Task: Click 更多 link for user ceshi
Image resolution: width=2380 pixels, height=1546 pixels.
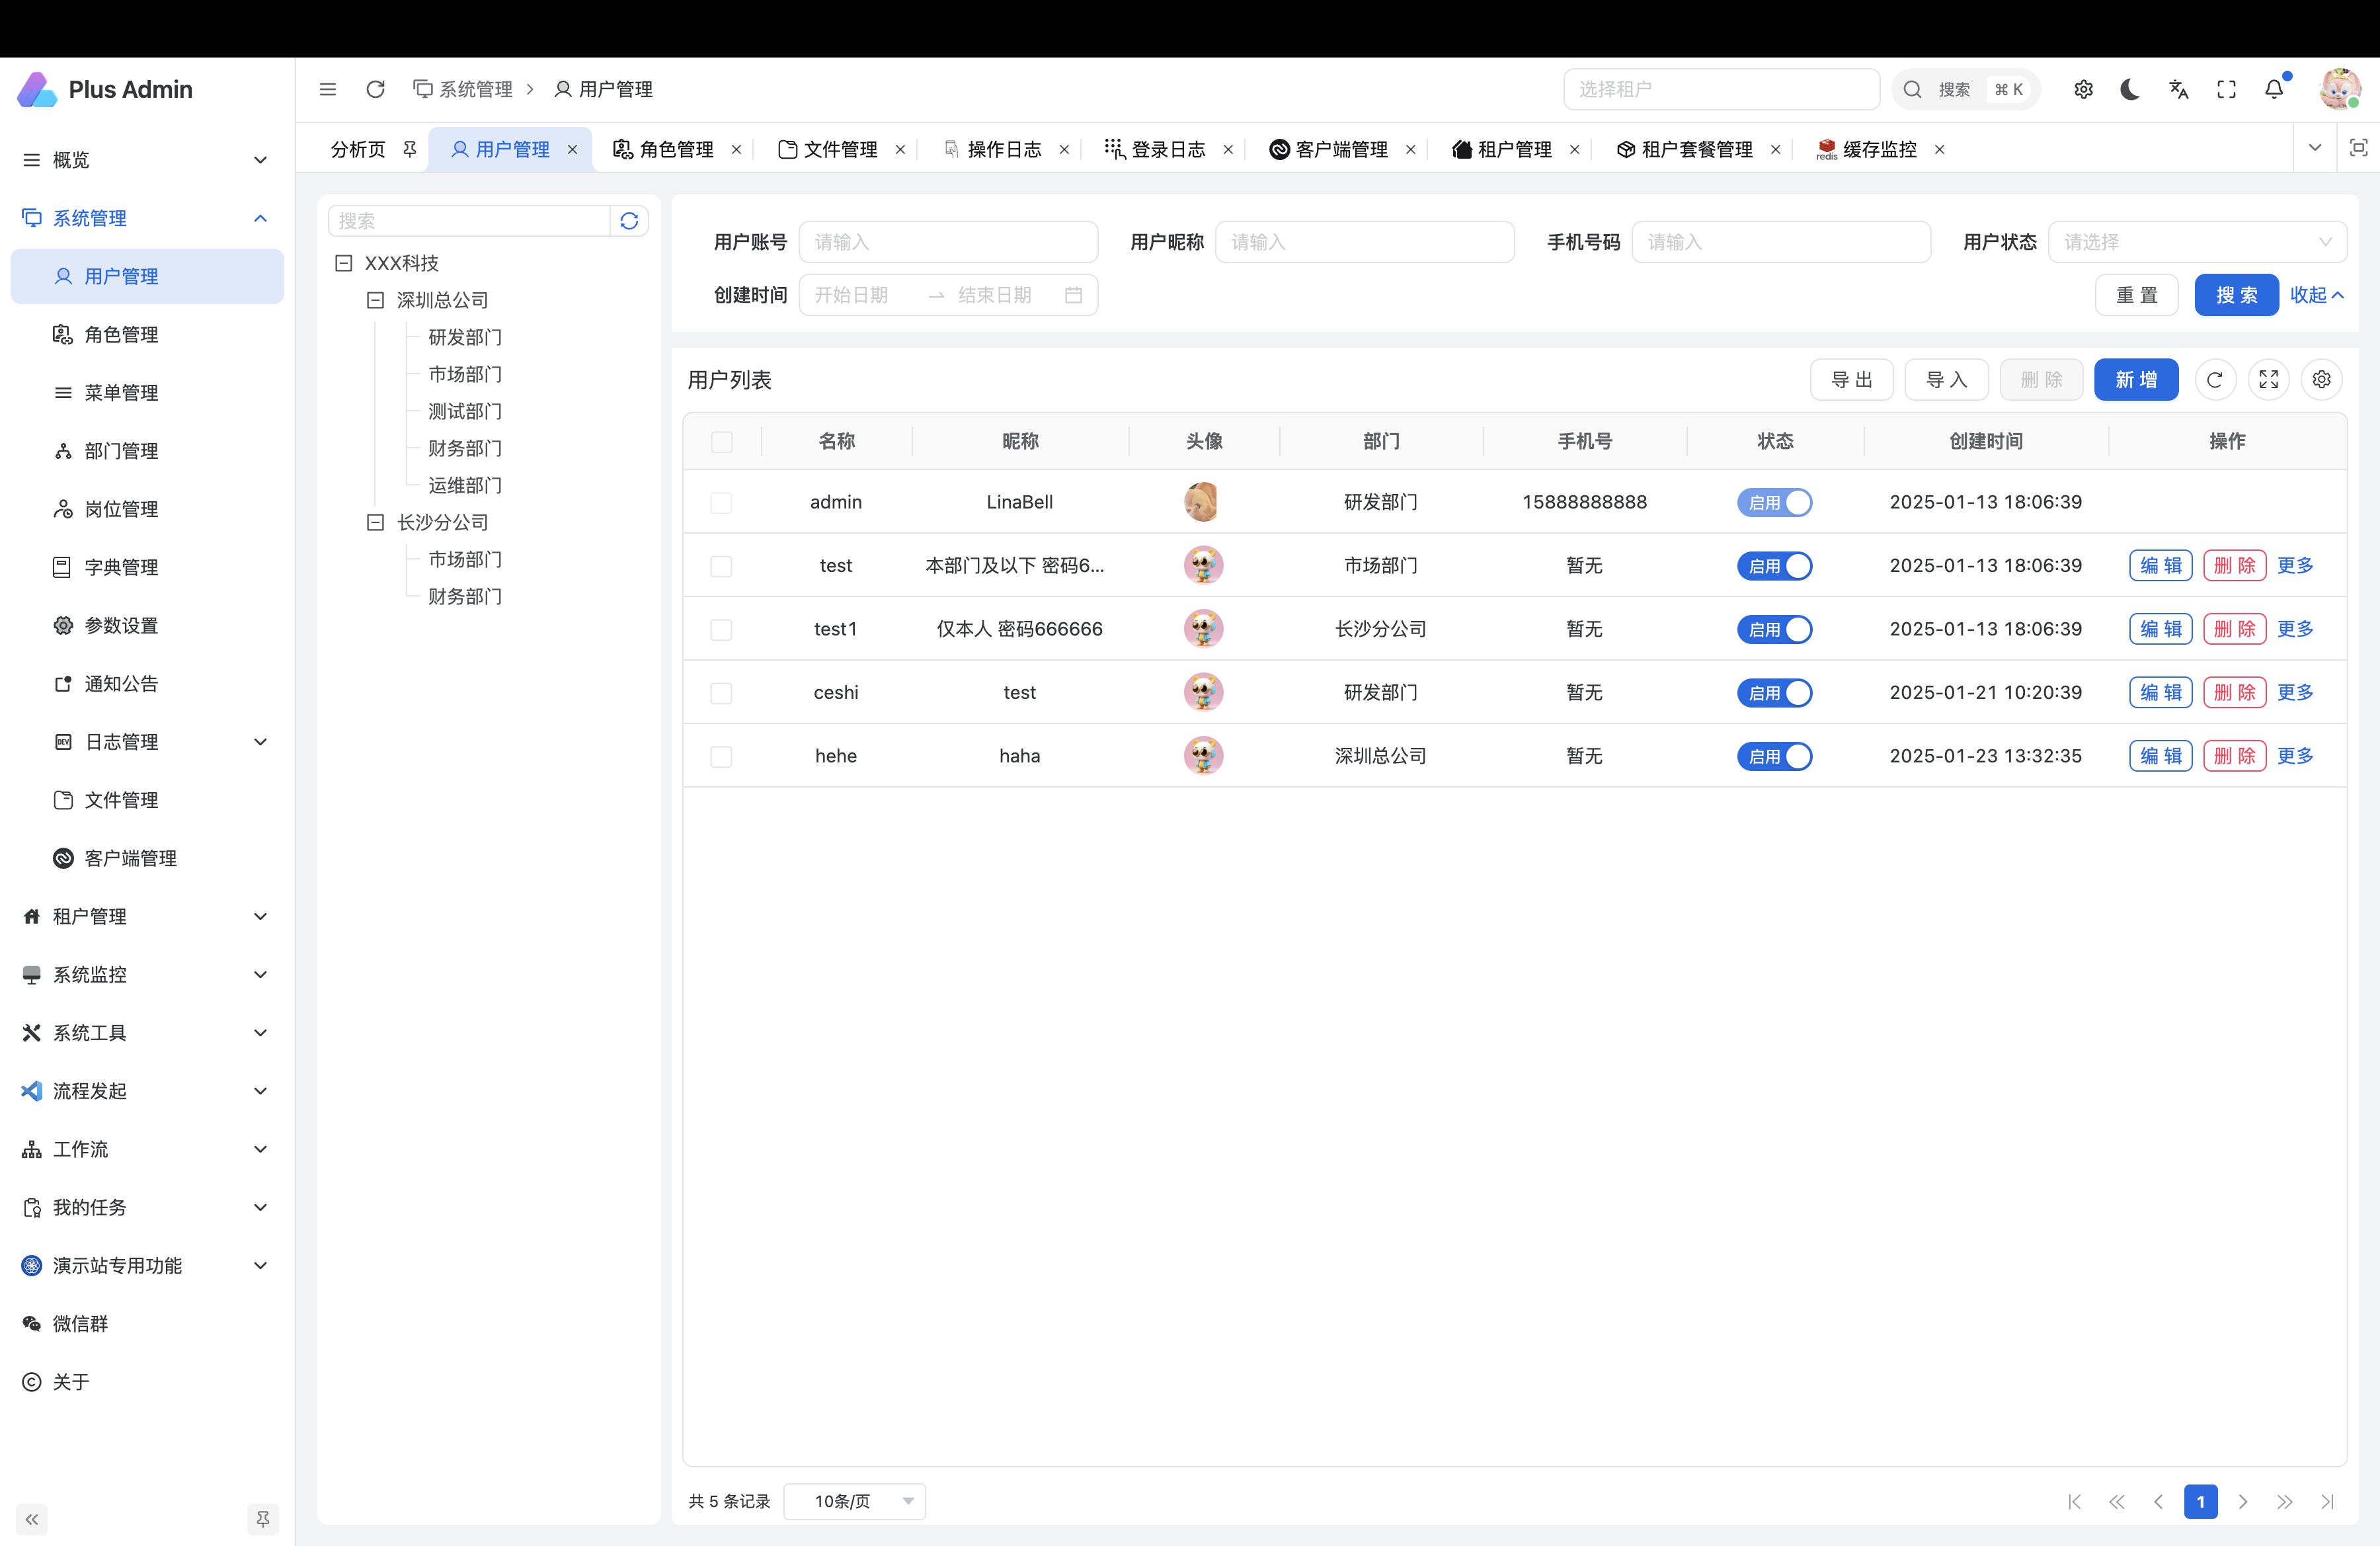Action: [2295, 693]
